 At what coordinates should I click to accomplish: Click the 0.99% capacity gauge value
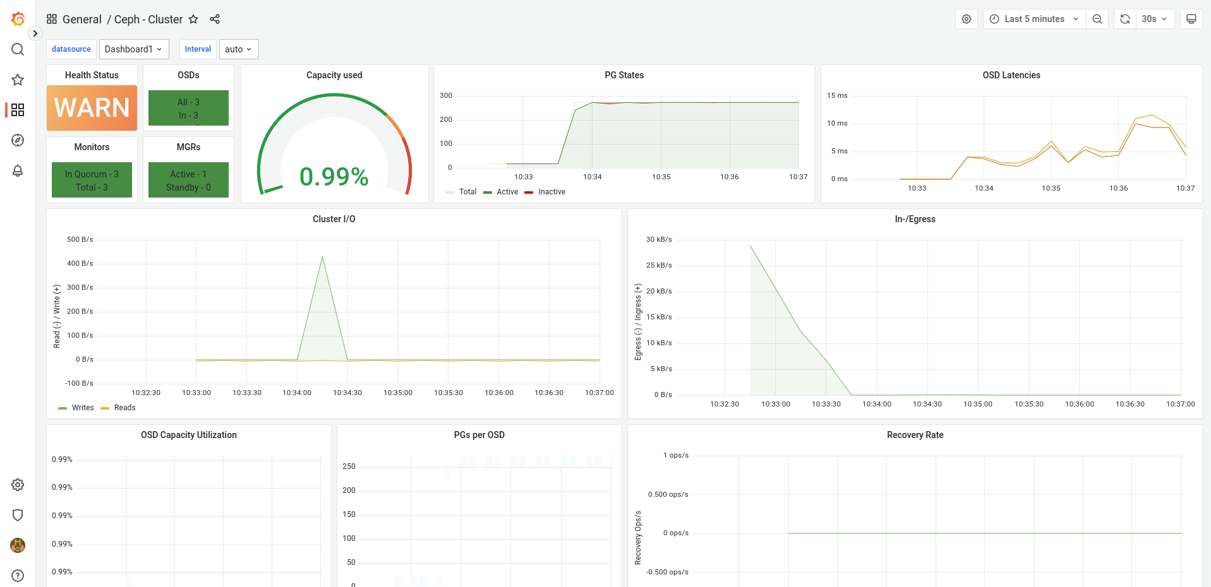[334, 177]
